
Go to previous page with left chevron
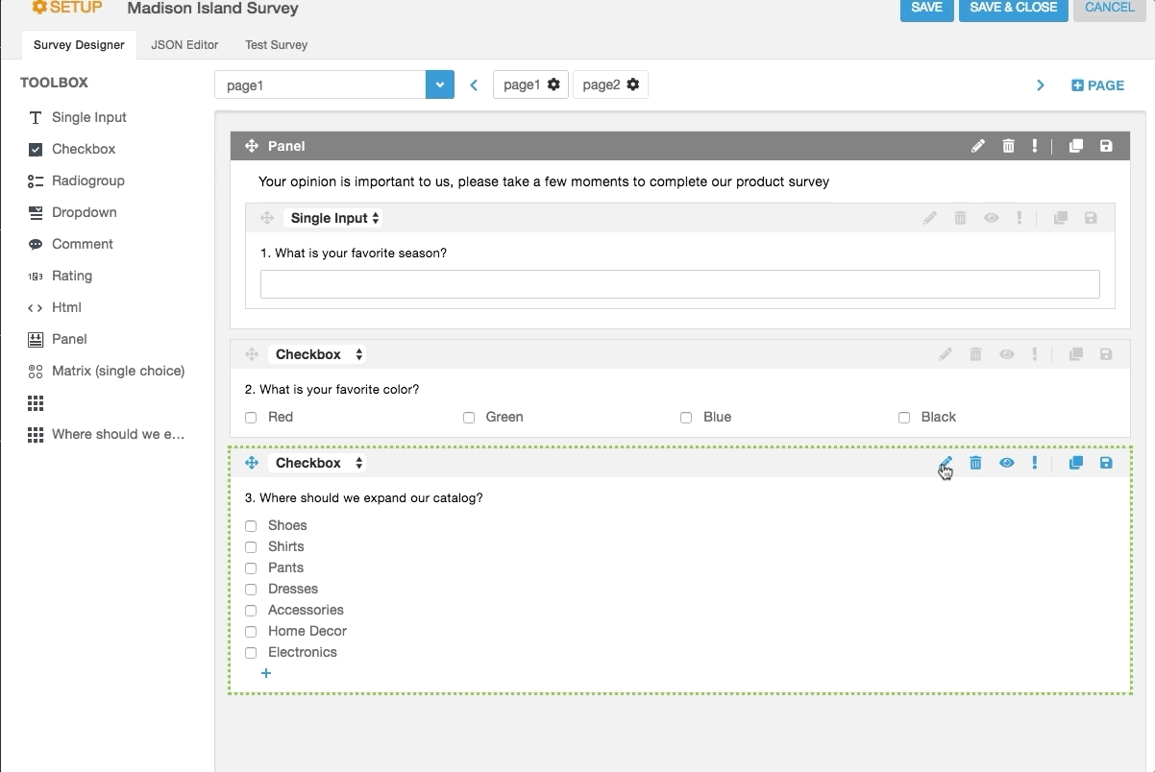(474, 85)
